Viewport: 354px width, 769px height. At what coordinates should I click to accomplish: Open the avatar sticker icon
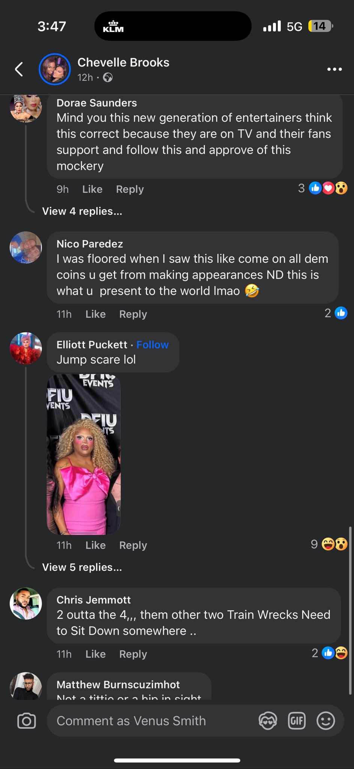tap(268, 721)
